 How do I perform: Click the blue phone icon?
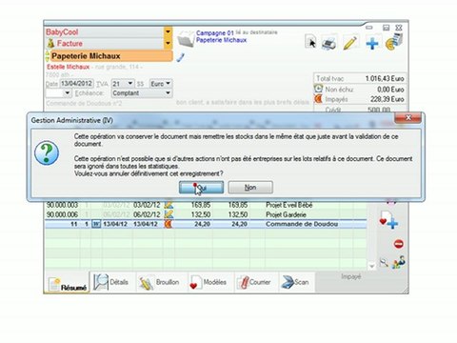180,58
